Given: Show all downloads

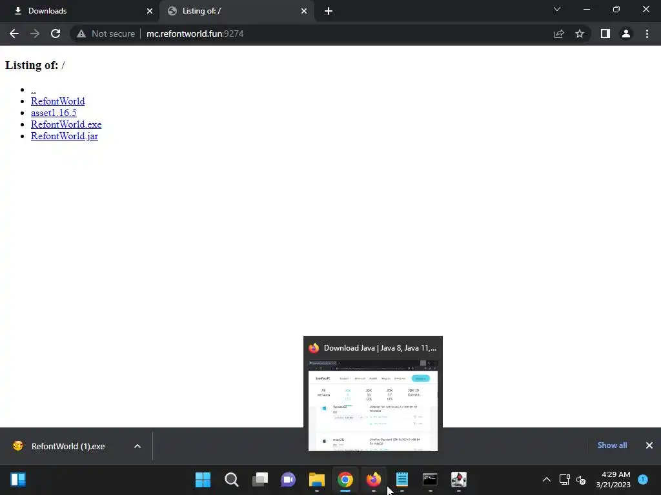Looking at the screenshot, I should 612,445.
